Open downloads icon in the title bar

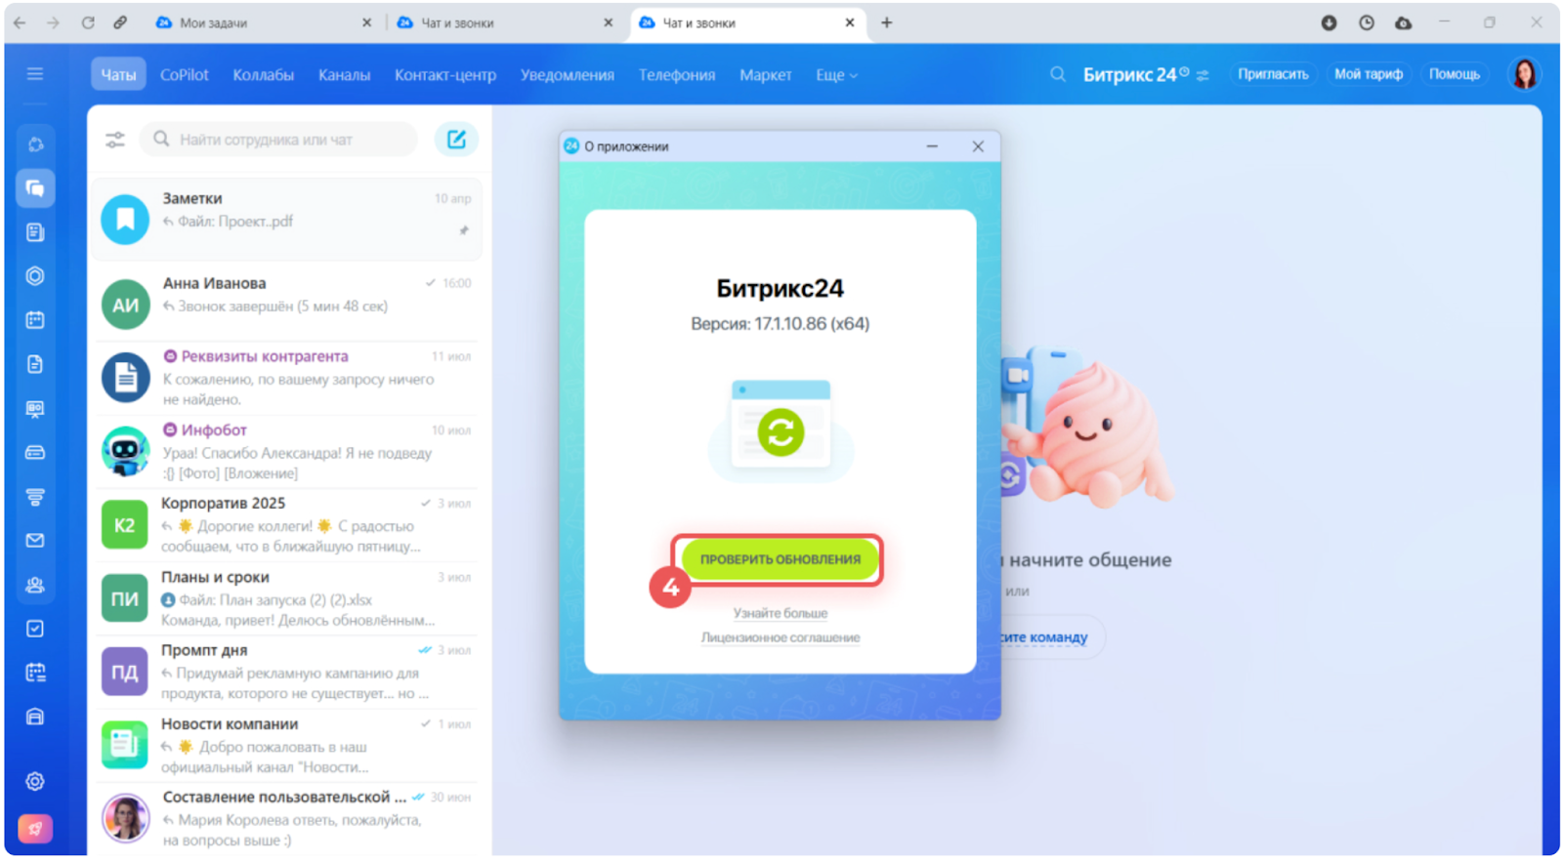1329,22
